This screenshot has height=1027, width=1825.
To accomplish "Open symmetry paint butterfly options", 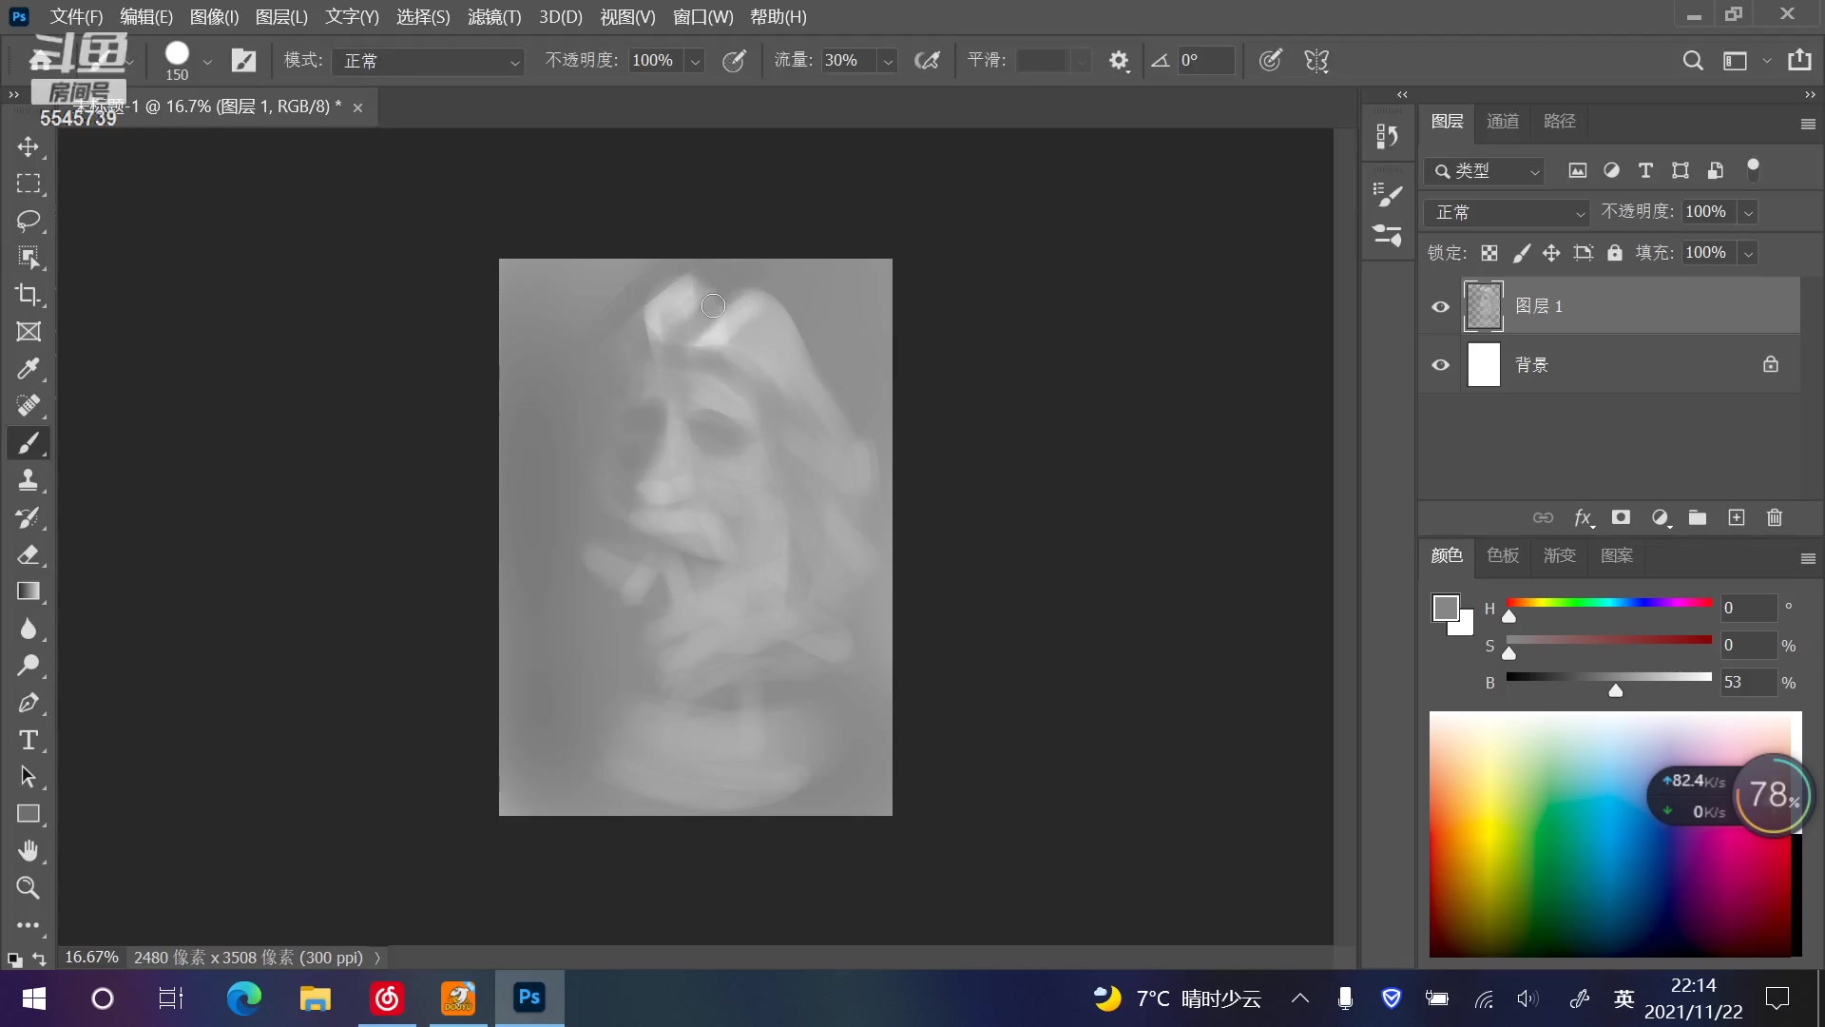I will (1316, 61).
